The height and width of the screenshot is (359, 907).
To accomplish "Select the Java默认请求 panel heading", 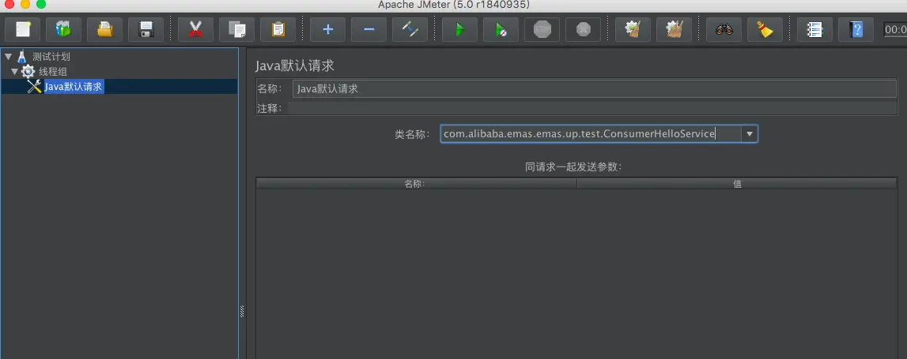I will (295, 65).
